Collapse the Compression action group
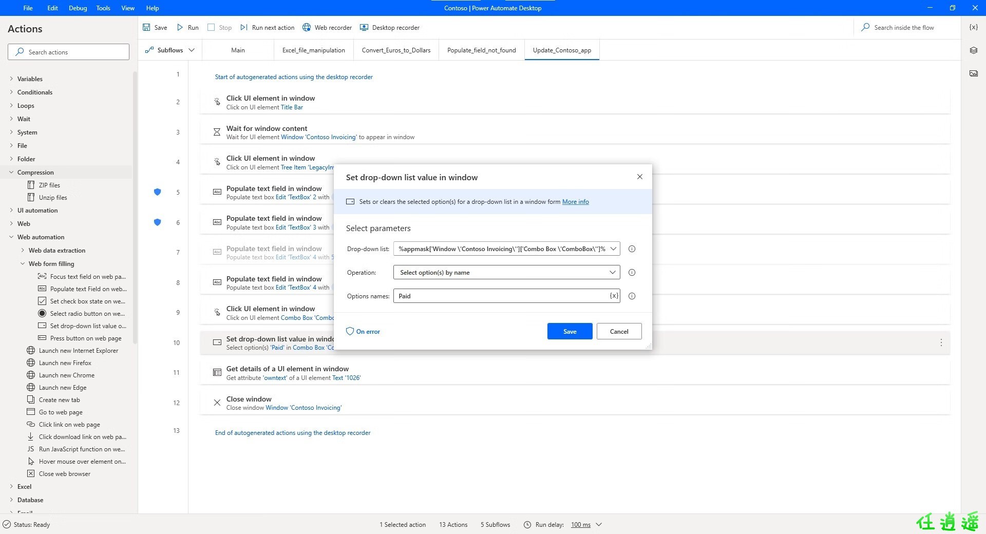Screen dimensions: 986x534 tap(11, 173)
